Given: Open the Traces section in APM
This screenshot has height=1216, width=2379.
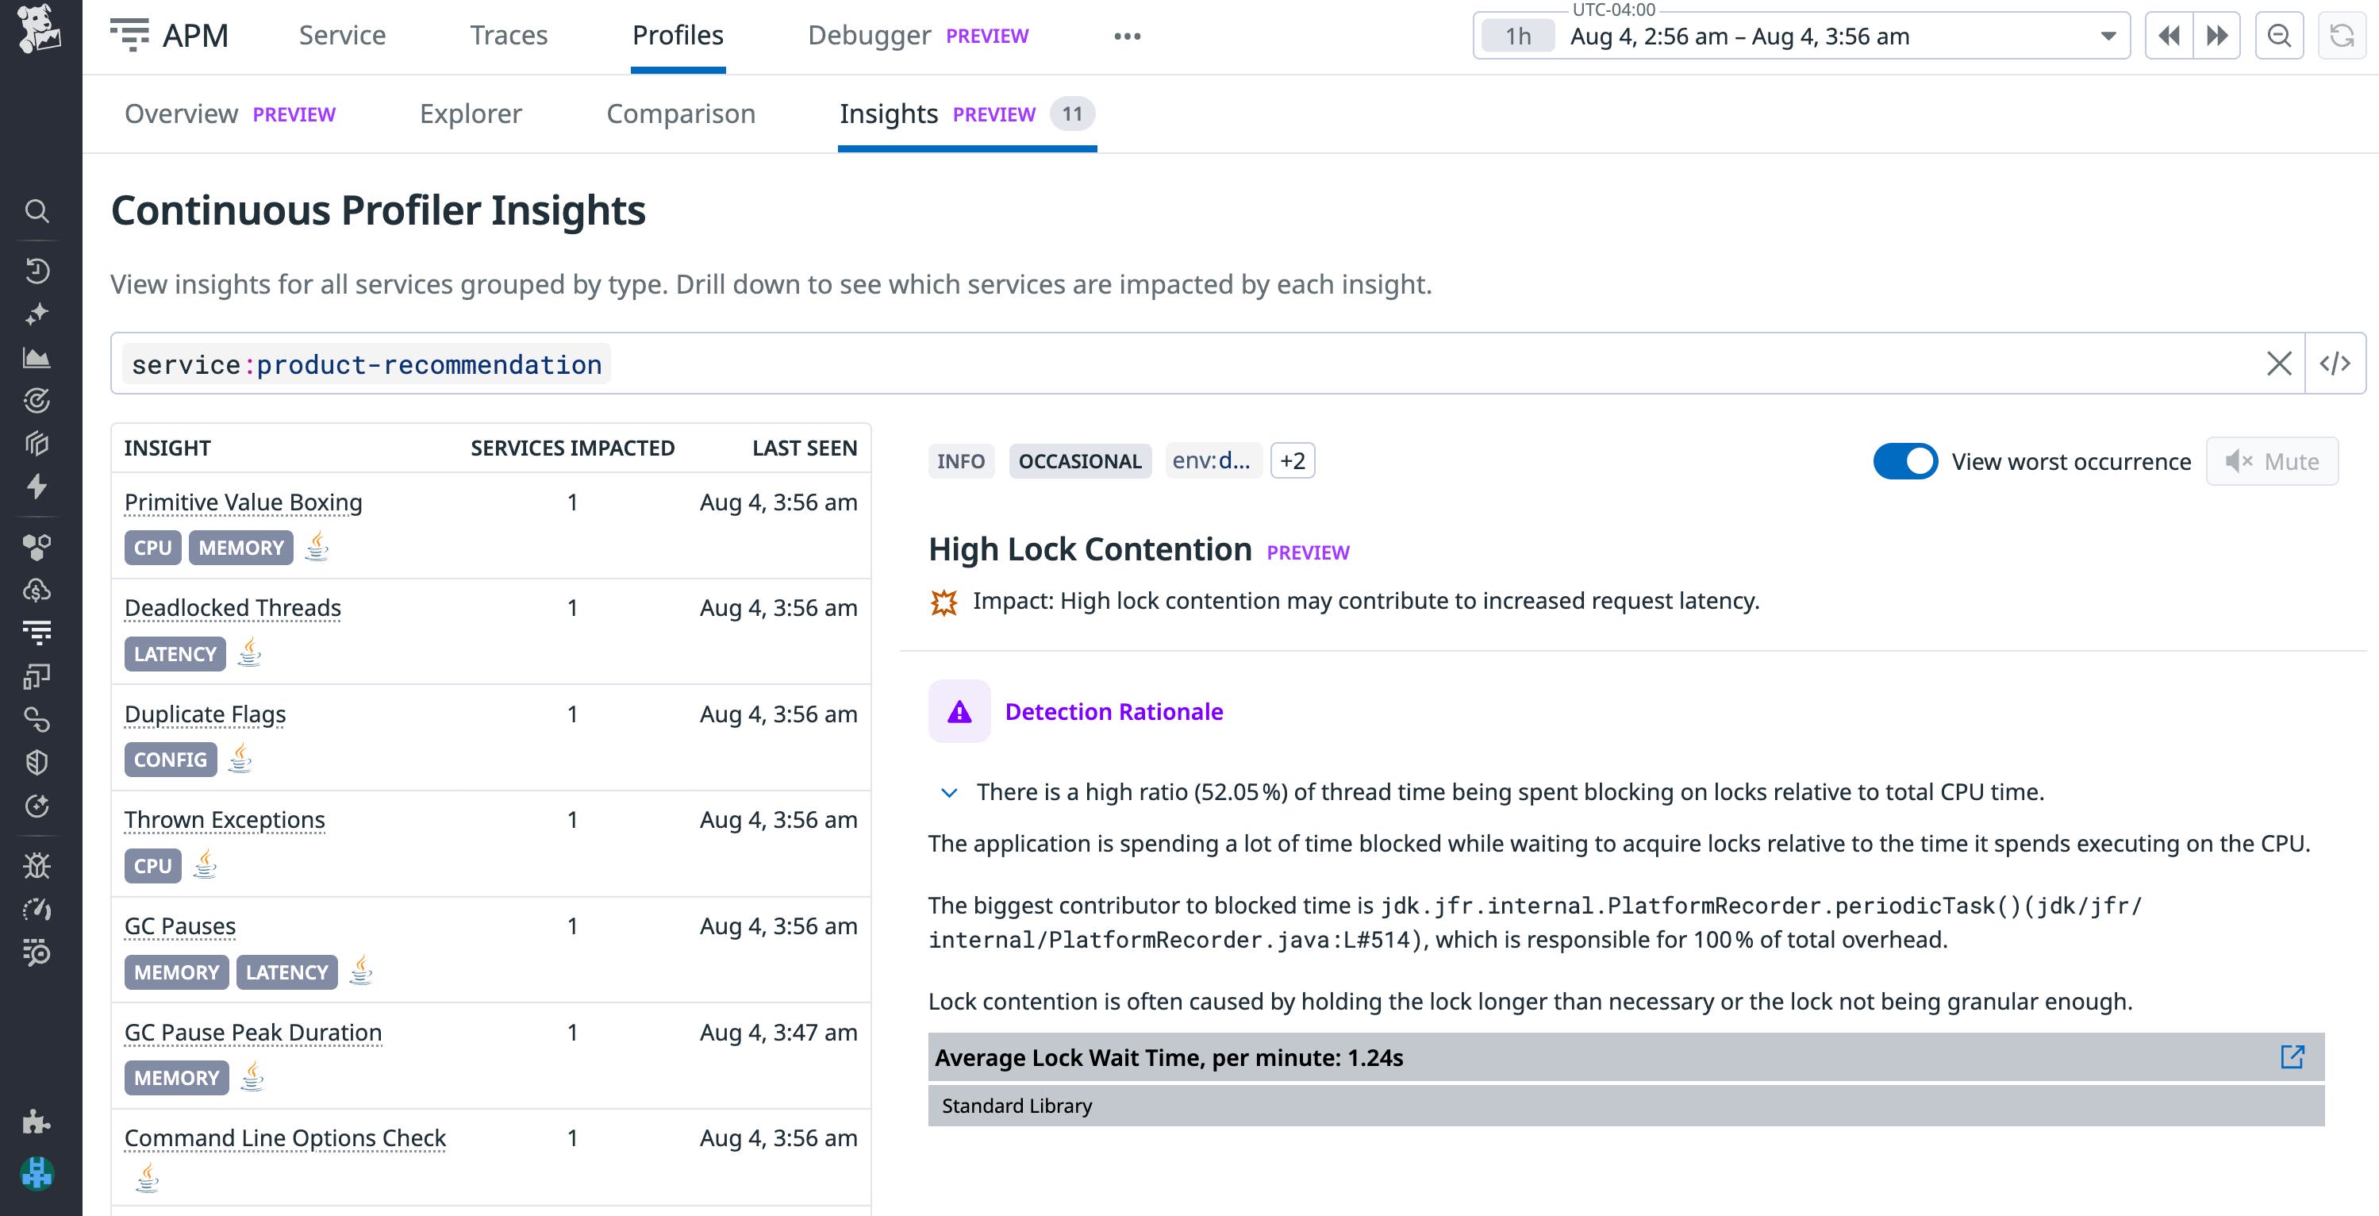Looking at the screenshot, I should click(x=509, y=35).
